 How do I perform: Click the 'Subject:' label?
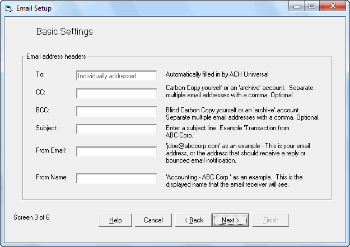coord(46,128)
